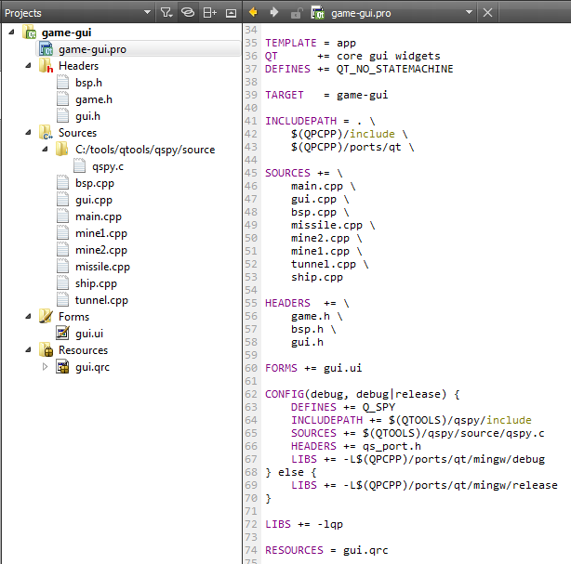571x564 pixels.
Task: Click the qspy.c file icon
Action: coord(81,166)
